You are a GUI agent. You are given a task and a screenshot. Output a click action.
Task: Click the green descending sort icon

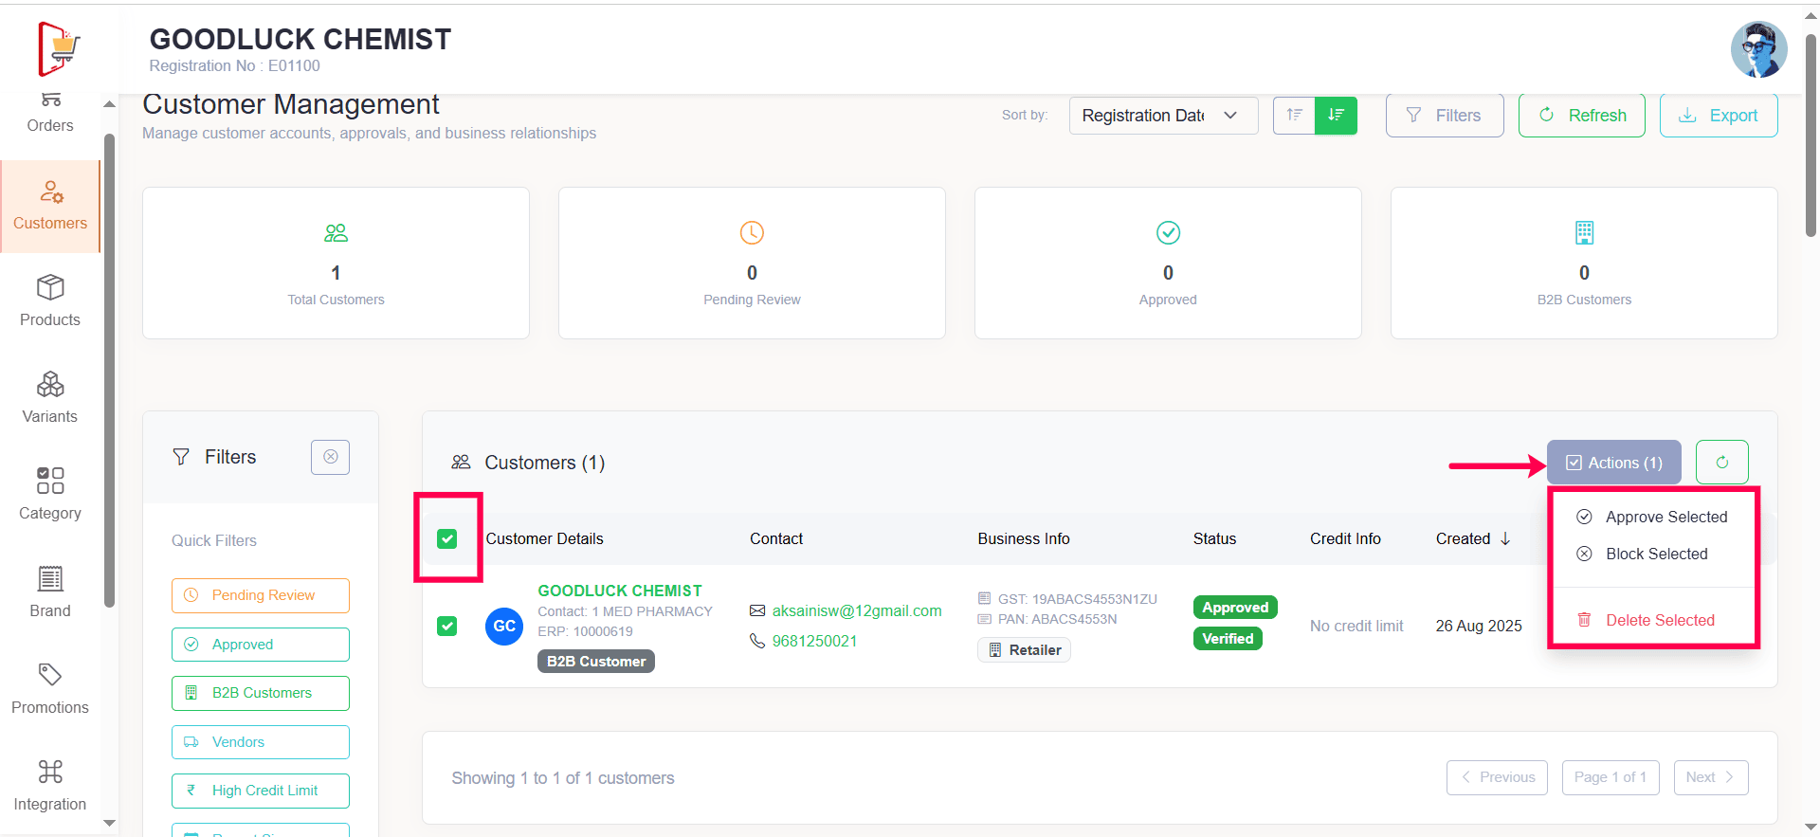pos(1336,116)
